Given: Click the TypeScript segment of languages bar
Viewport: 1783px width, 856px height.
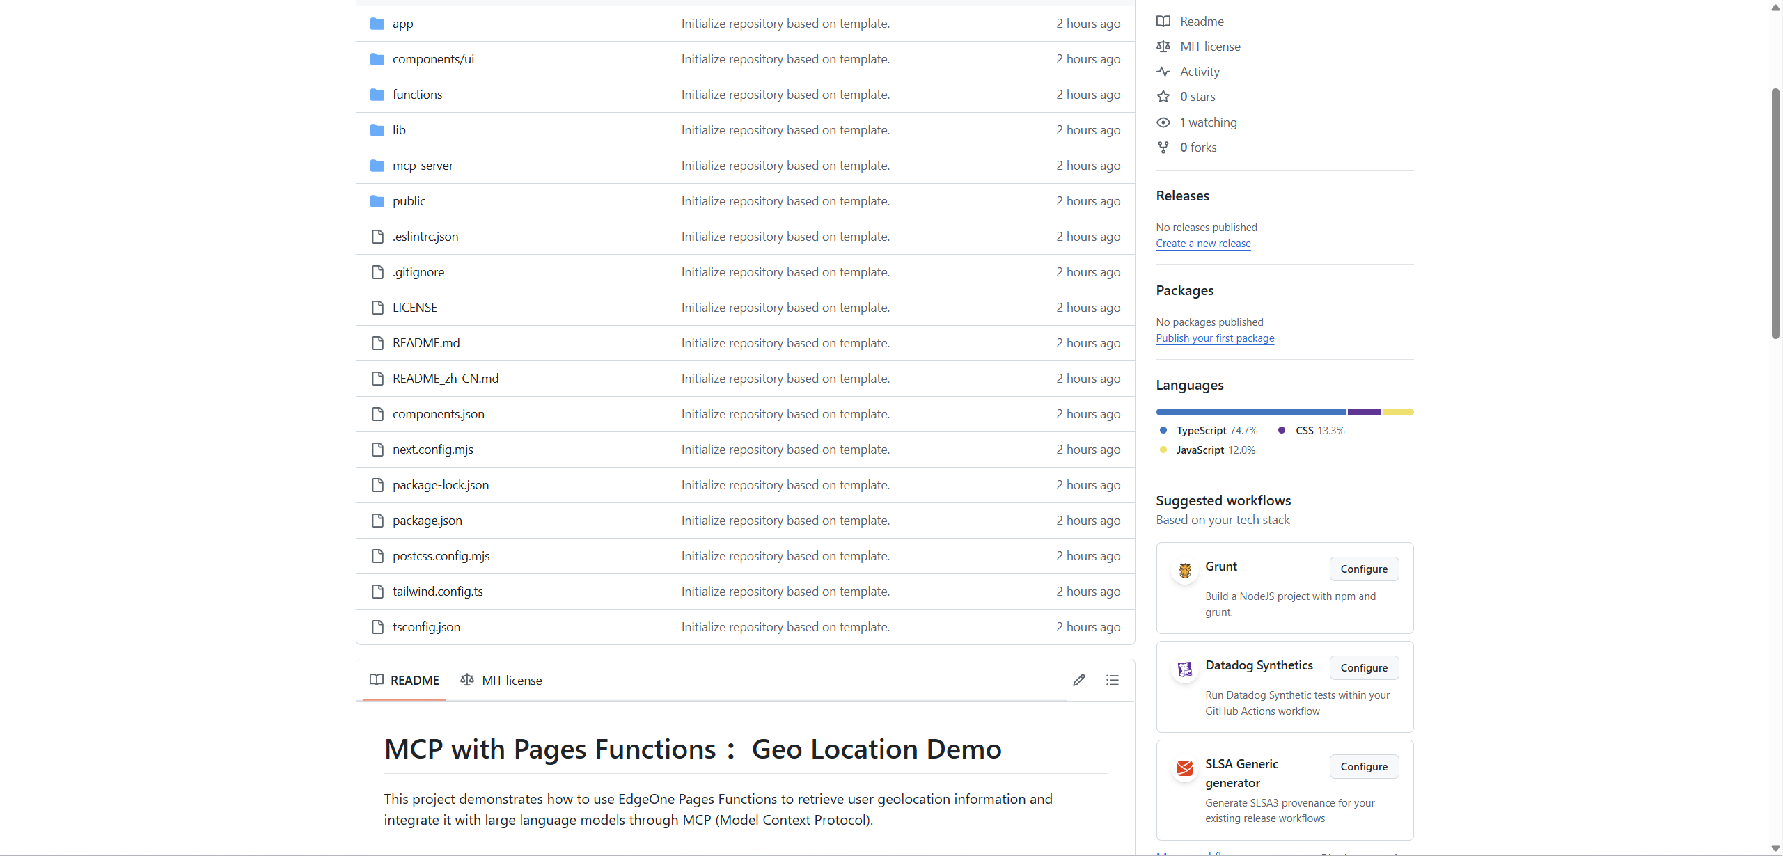Looking at the screenshot, I should [1250, 412].
